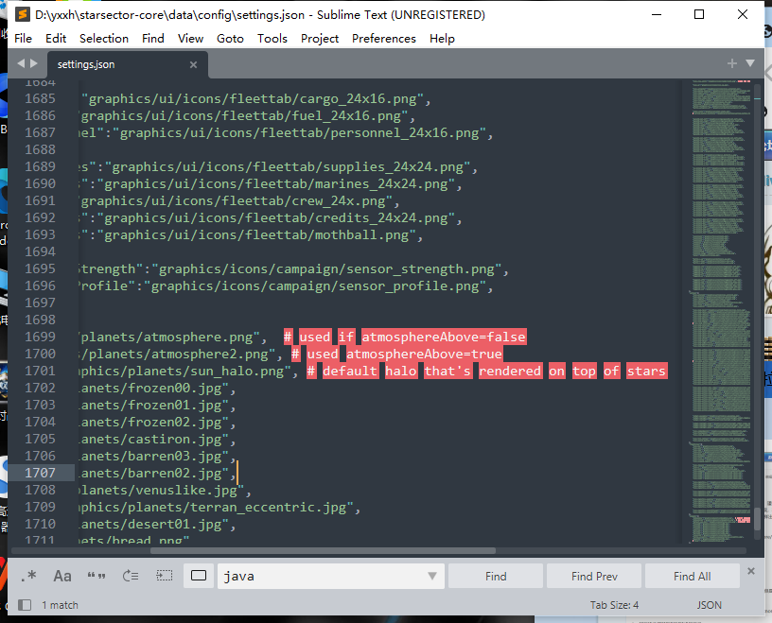The height and width of the screenshot is (623, 772).
Task: Open the Goto menu
Action: click(230, 38)
